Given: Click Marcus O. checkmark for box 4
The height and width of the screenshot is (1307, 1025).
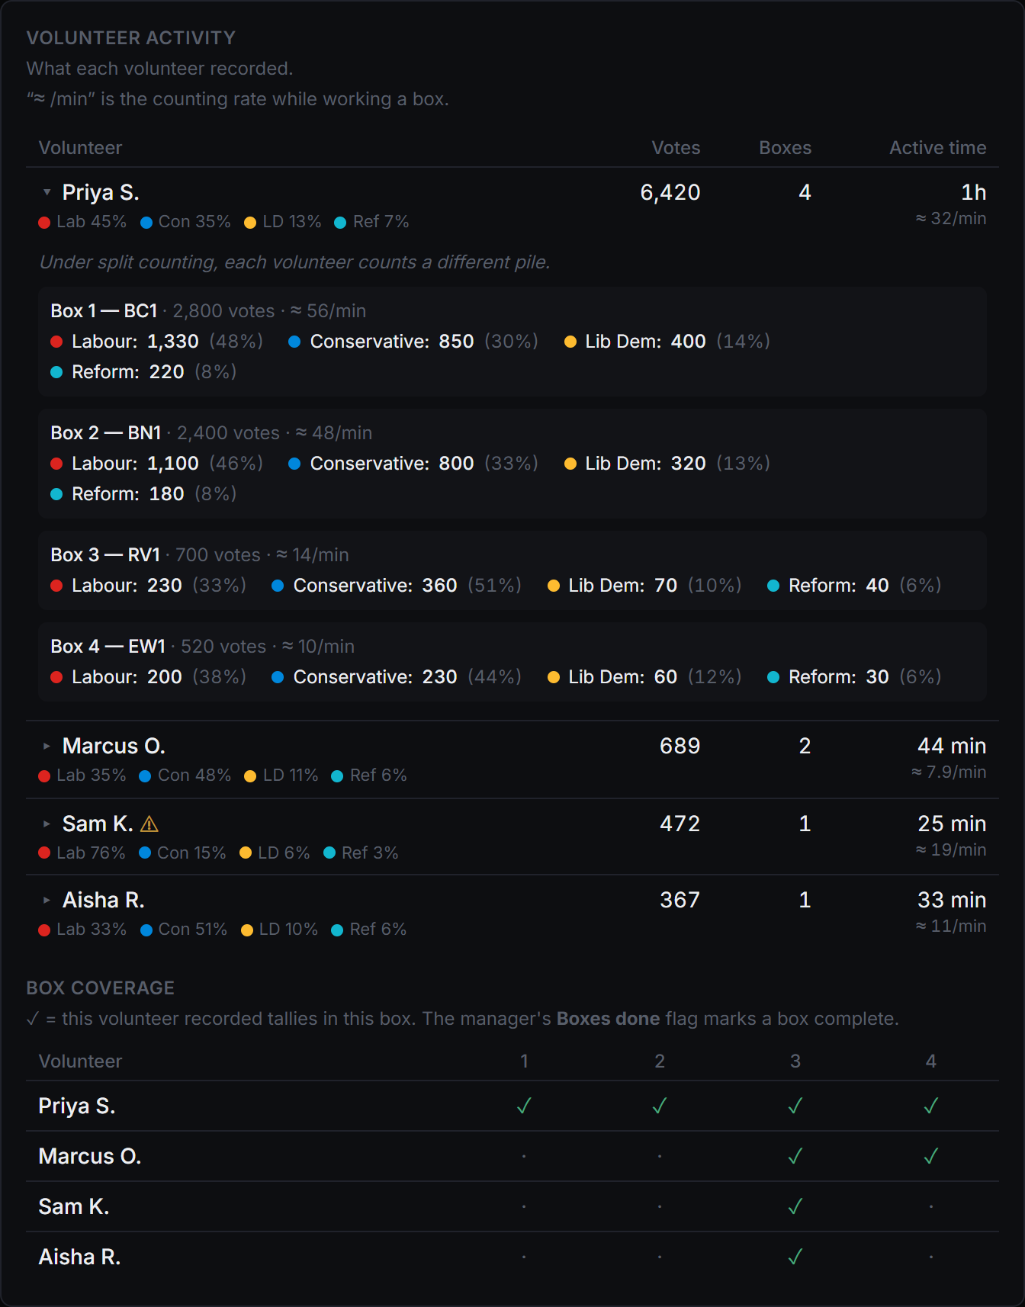Looking at the screenshot, I should (931, 1156).
